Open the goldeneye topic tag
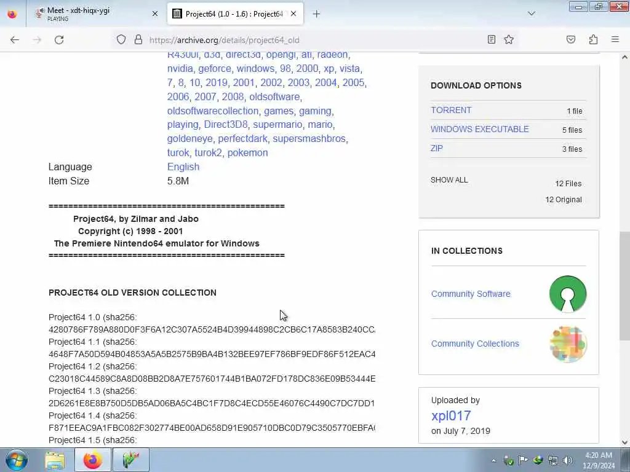 click(x=189, y=138)
